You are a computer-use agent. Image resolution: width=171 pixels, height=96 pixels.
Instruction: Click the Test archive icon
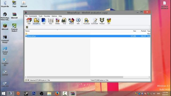click(44, 21)
